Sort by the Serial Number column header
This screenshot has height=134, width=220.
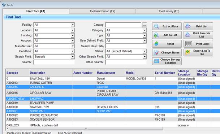(x=166, y=73)
